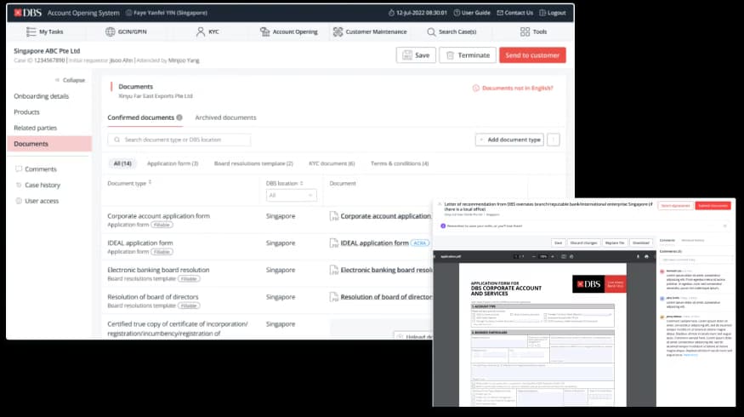The image size is (744, 417).
Task: Click the Comments tab in overlay panel
Action: pyautogui.click(x=667, y=240)
